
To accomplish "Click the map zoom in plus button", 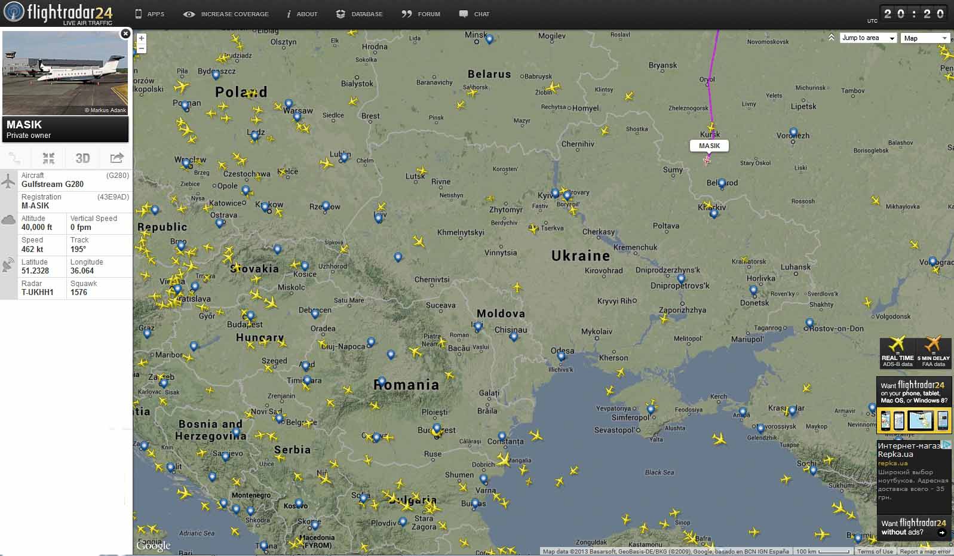I will click(x=142, y=38).
